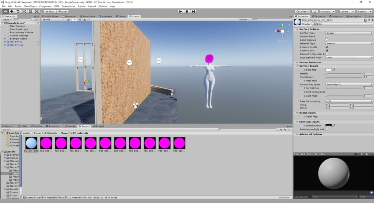
Task: Uncheck Receive SSR
Action: (x=327, y=50)
